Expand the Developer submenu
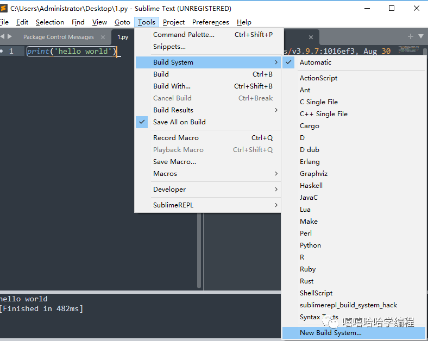This screenshot has width=428, height=341. [x=207, y=190]
